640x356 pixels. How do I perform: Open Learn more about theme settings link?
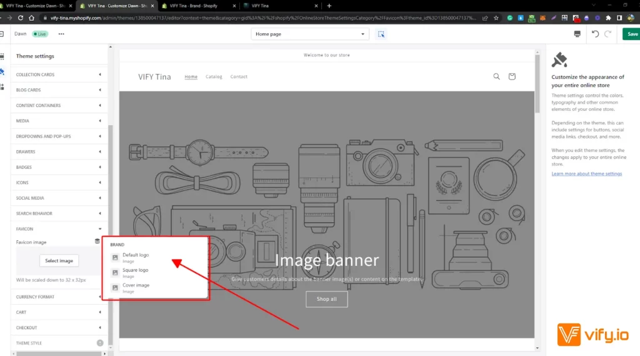[586, 174]
